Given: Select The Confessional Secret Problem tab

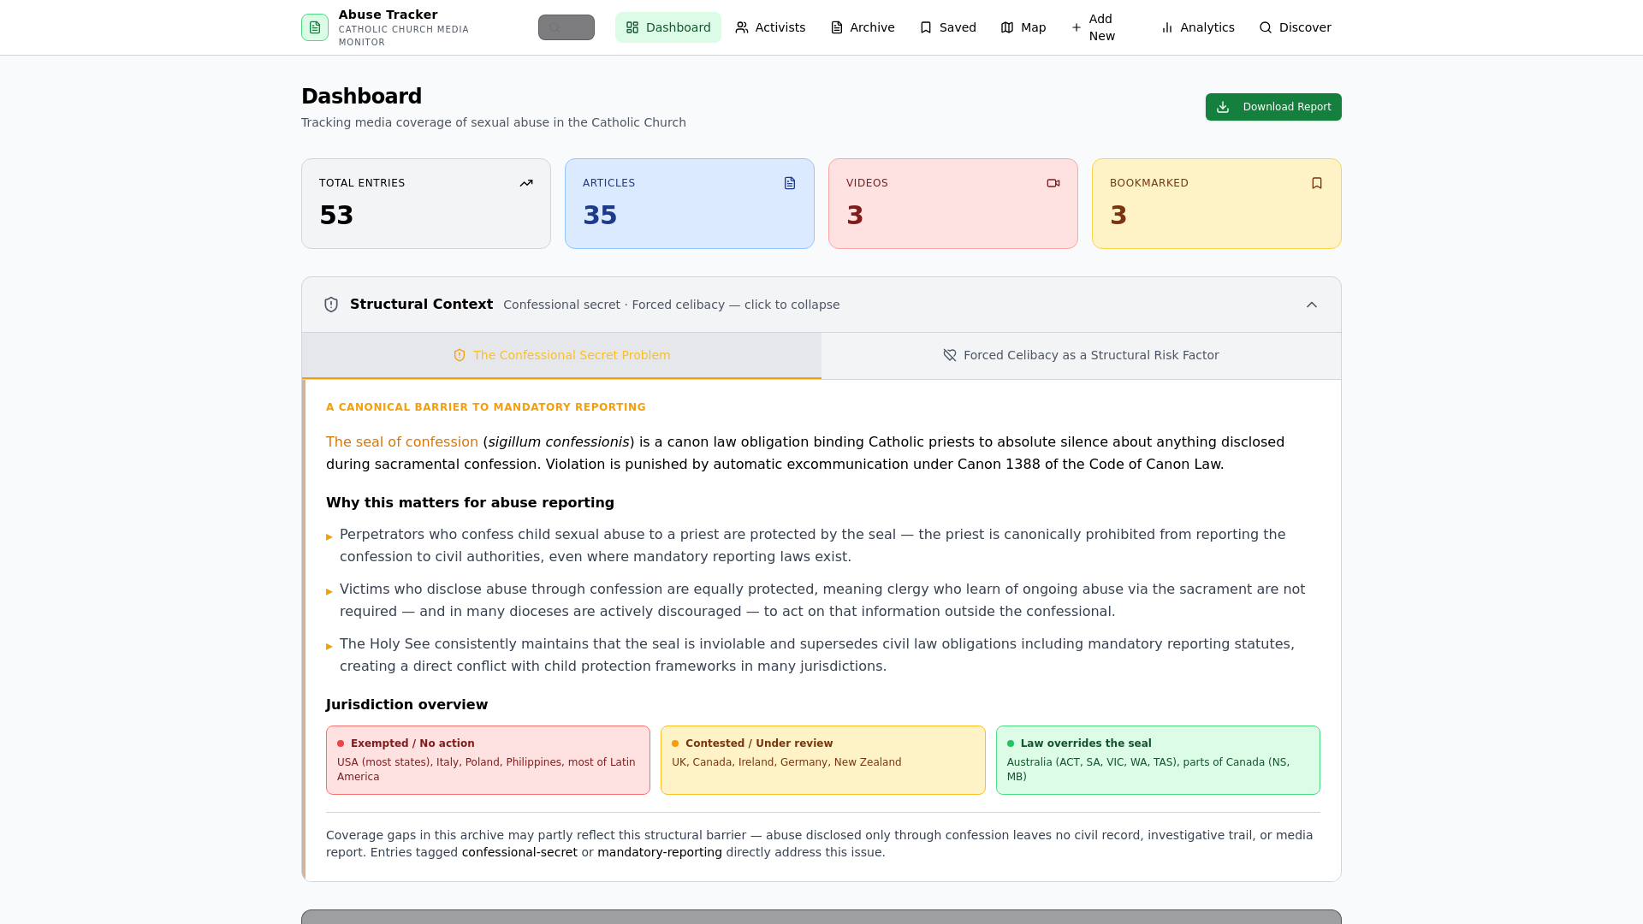Looking at the screenshot, I should click(x=561, y=355).
